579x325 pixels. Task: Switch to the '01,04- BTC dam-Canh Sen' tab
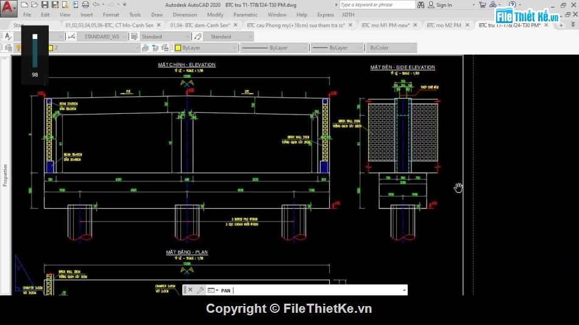coord(200,25)
